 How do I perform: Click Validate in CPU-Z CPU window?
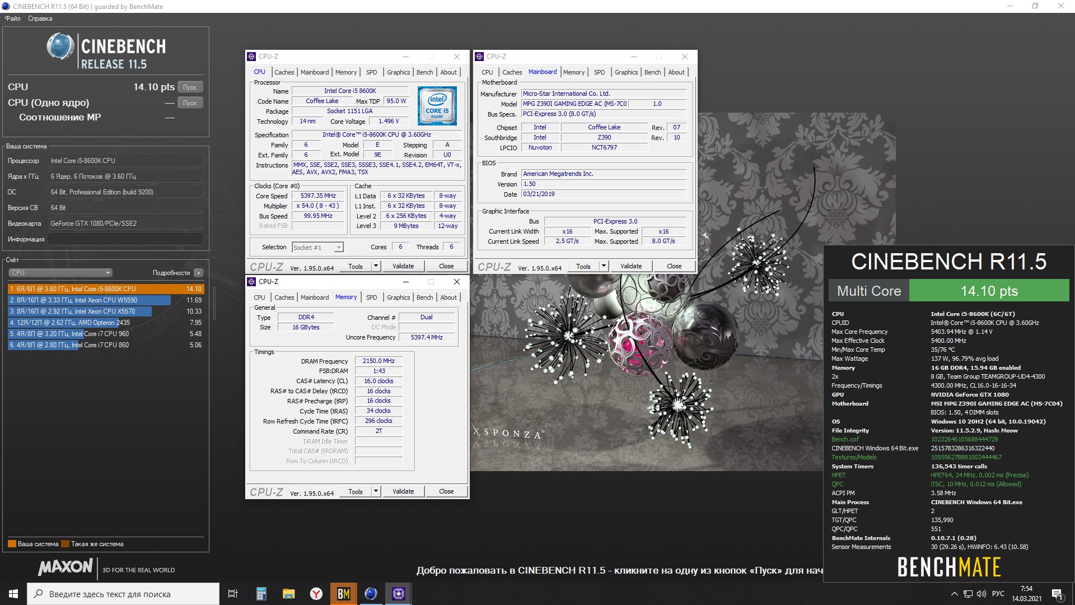click(x=403, y=266)
